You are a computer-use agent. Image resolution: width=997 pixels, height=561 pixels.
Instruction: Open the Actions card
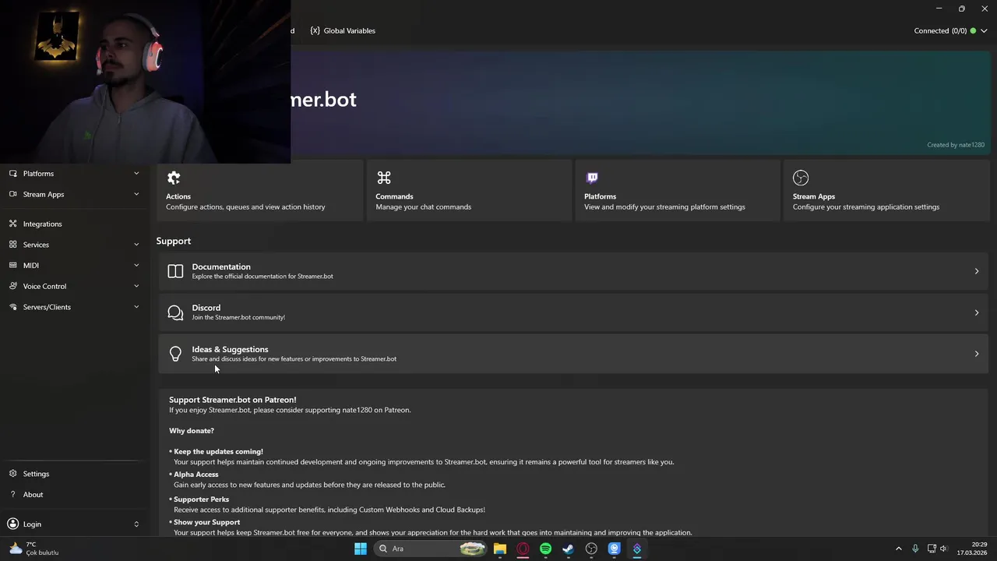260,191
